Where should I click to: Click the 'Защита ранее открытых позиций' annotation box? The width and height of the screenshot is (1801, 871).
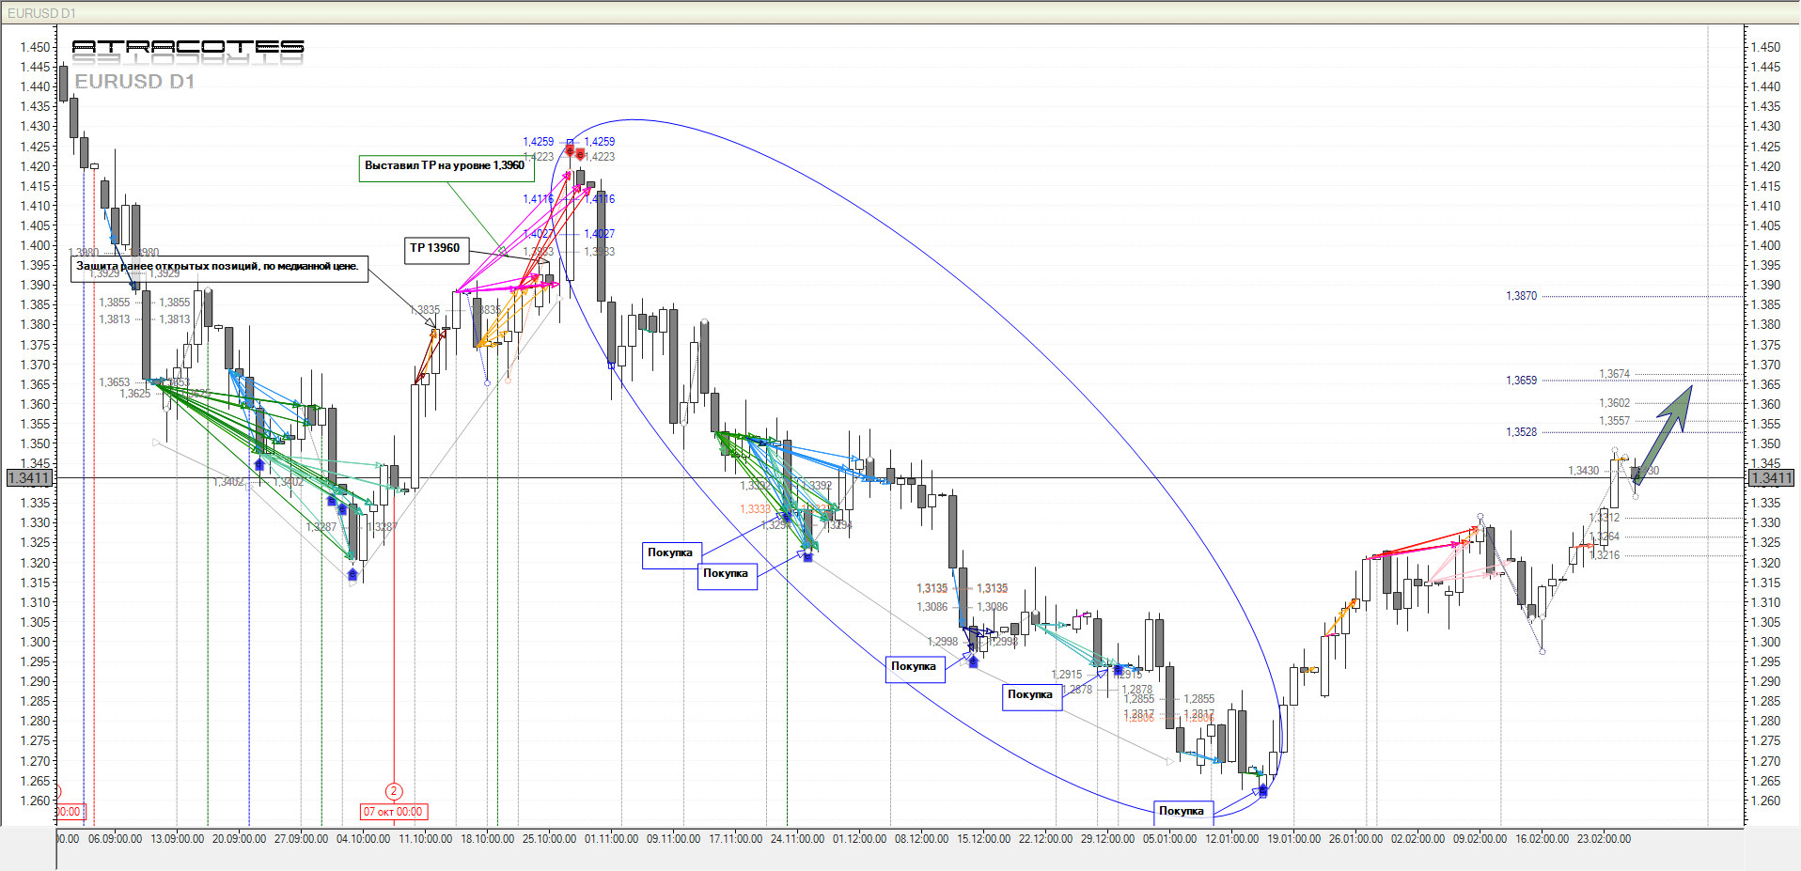pyautogui.click(x=219, y=269)
